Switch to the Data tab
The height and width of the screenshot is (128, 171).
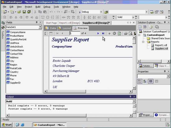(x=51, y=28)
